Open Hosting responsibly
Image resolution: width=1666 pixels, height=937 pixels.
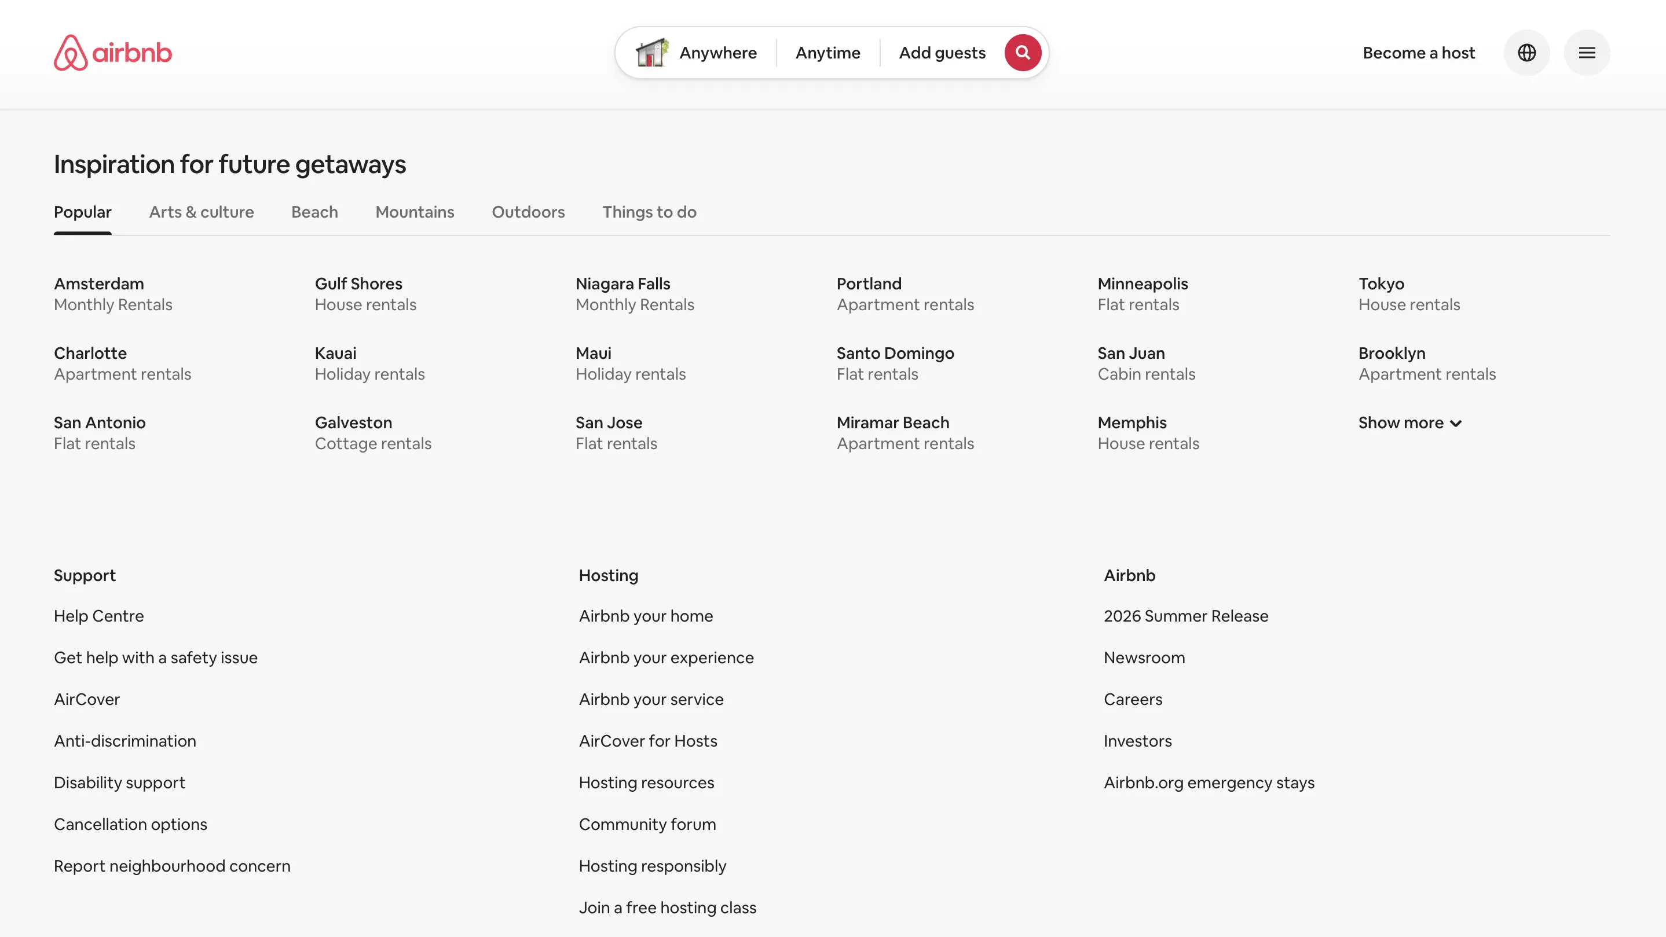click(653, 866)
